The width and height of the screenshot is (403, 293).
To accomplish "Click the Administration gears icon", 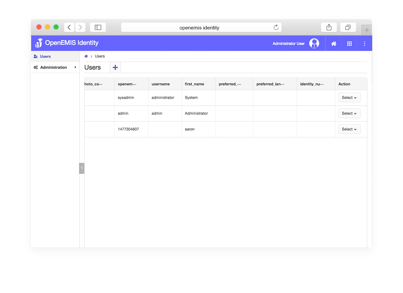I will 36,67.
